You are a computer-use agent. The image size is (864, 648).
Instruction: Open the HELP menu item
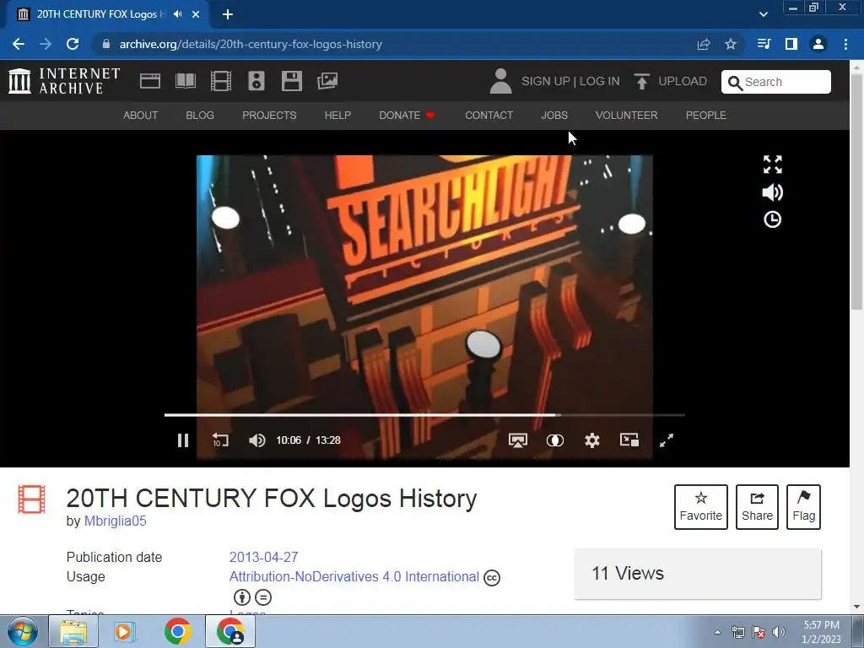coord(337,115)
